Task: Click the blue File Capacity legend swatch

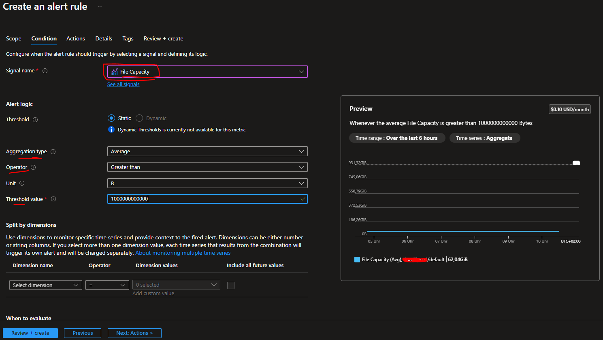Action: (357, 260)
